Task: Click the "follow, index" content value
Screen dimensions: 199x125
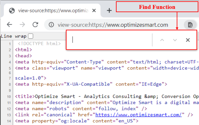Action: click(x=117, y=109)
